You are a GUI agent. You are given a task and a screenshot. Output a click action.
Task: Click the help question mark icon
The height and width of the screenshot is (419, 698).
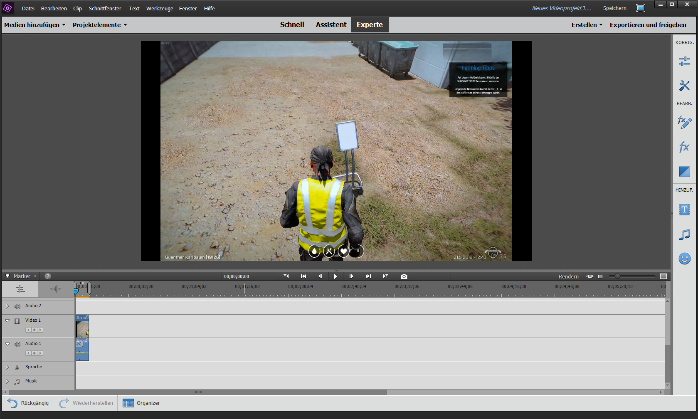pos(48,276)
